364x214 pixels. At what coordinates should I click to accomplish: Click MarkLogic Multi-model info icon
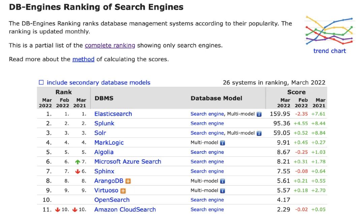pyautogui.click(x=222, y=143)
